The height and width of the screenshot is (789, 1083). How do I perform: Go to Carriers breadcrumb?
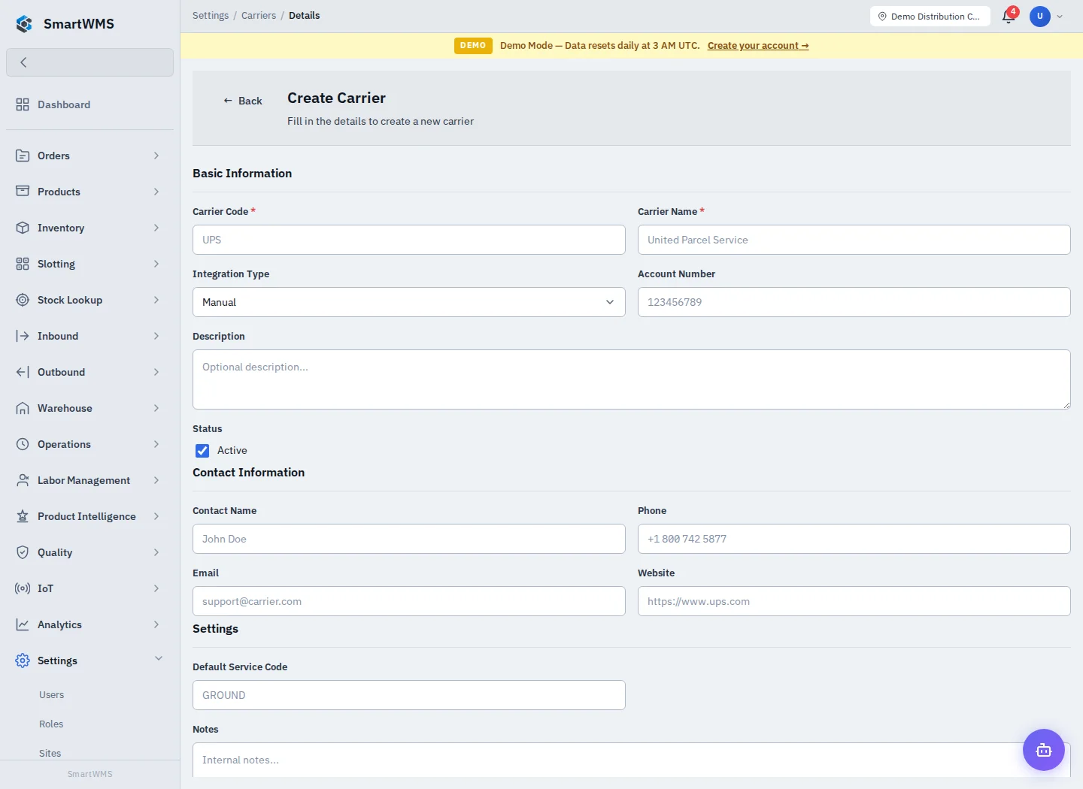click(259, 16)
